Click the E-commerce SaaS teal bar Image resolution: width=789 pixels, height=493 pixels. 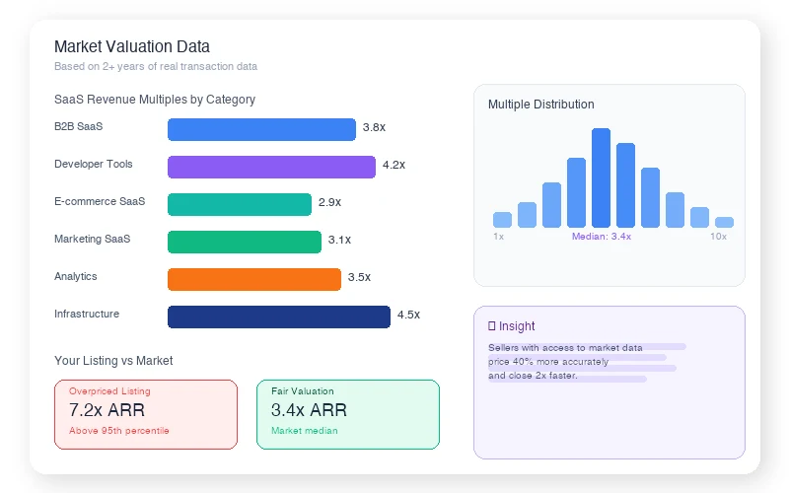click(x=240, y=204)
